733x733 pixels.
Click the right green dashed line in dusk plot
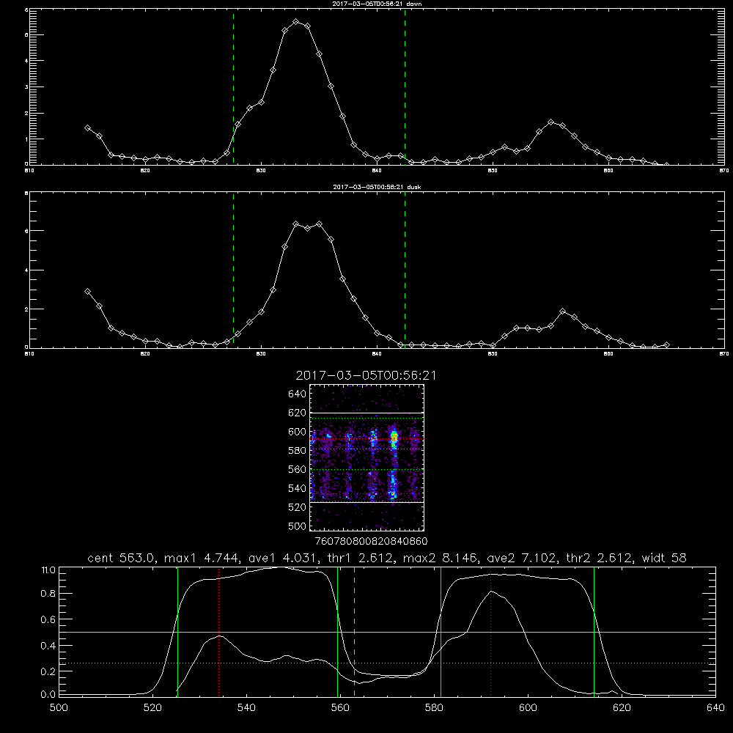click(405, 270)
